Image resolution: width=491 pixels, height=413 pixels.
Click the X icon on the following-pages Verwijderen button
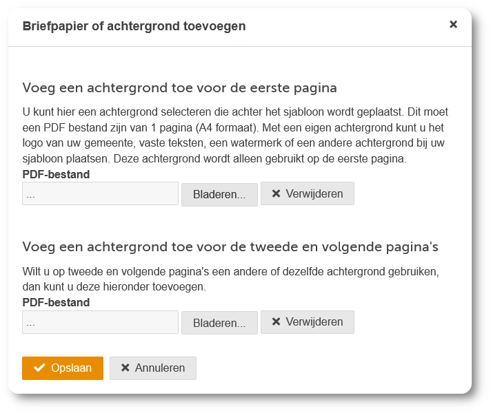tap(276, 322)
